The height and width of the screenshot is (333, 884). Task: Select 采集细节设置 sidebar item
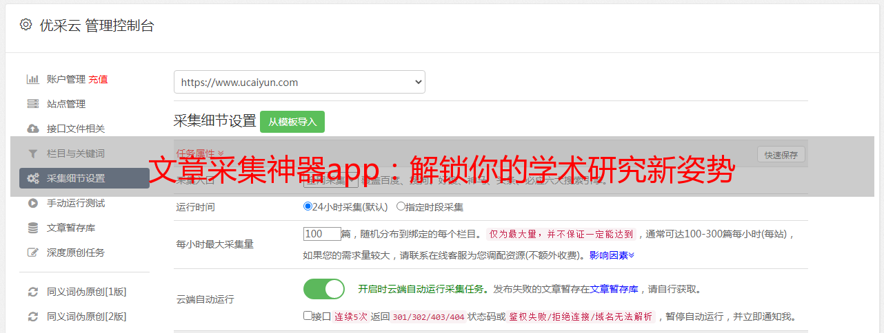coord(84,178)
